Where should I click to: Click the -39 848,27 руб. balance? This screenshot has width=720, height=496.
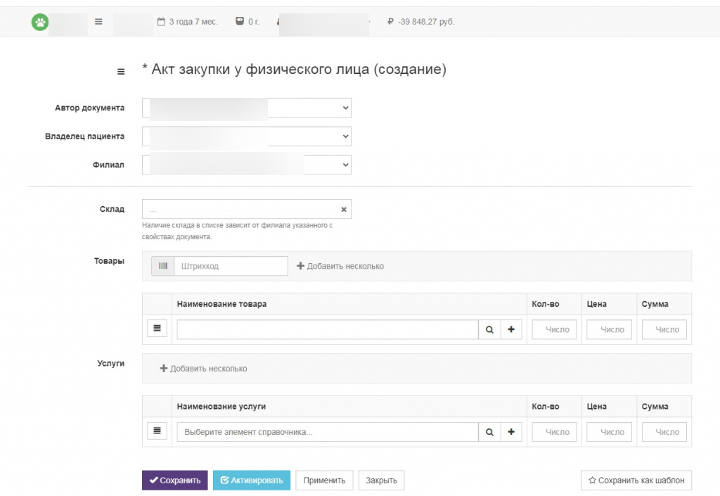426,22
